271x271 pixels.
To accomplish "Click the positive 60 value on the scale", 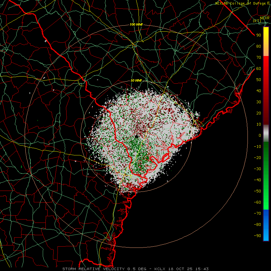I will 259,68.
